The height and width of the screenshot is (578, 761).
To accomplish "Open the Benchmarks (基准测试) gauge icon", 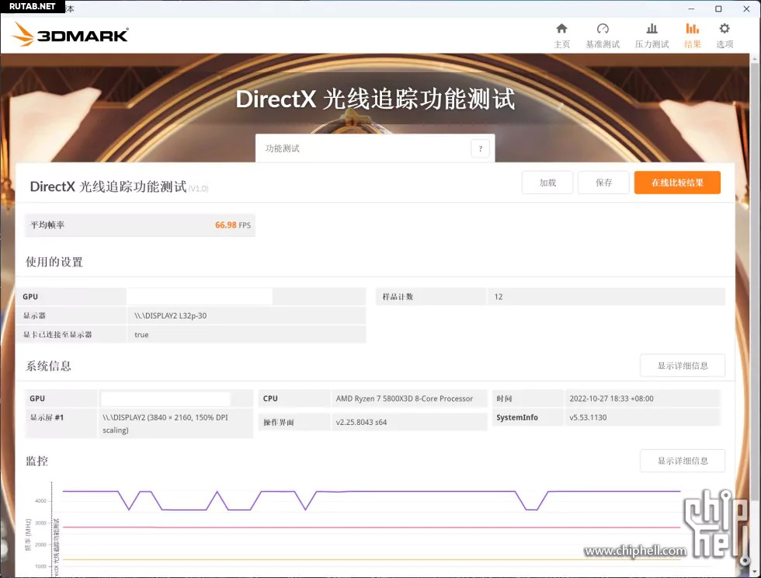I will (x=603, y=29).
